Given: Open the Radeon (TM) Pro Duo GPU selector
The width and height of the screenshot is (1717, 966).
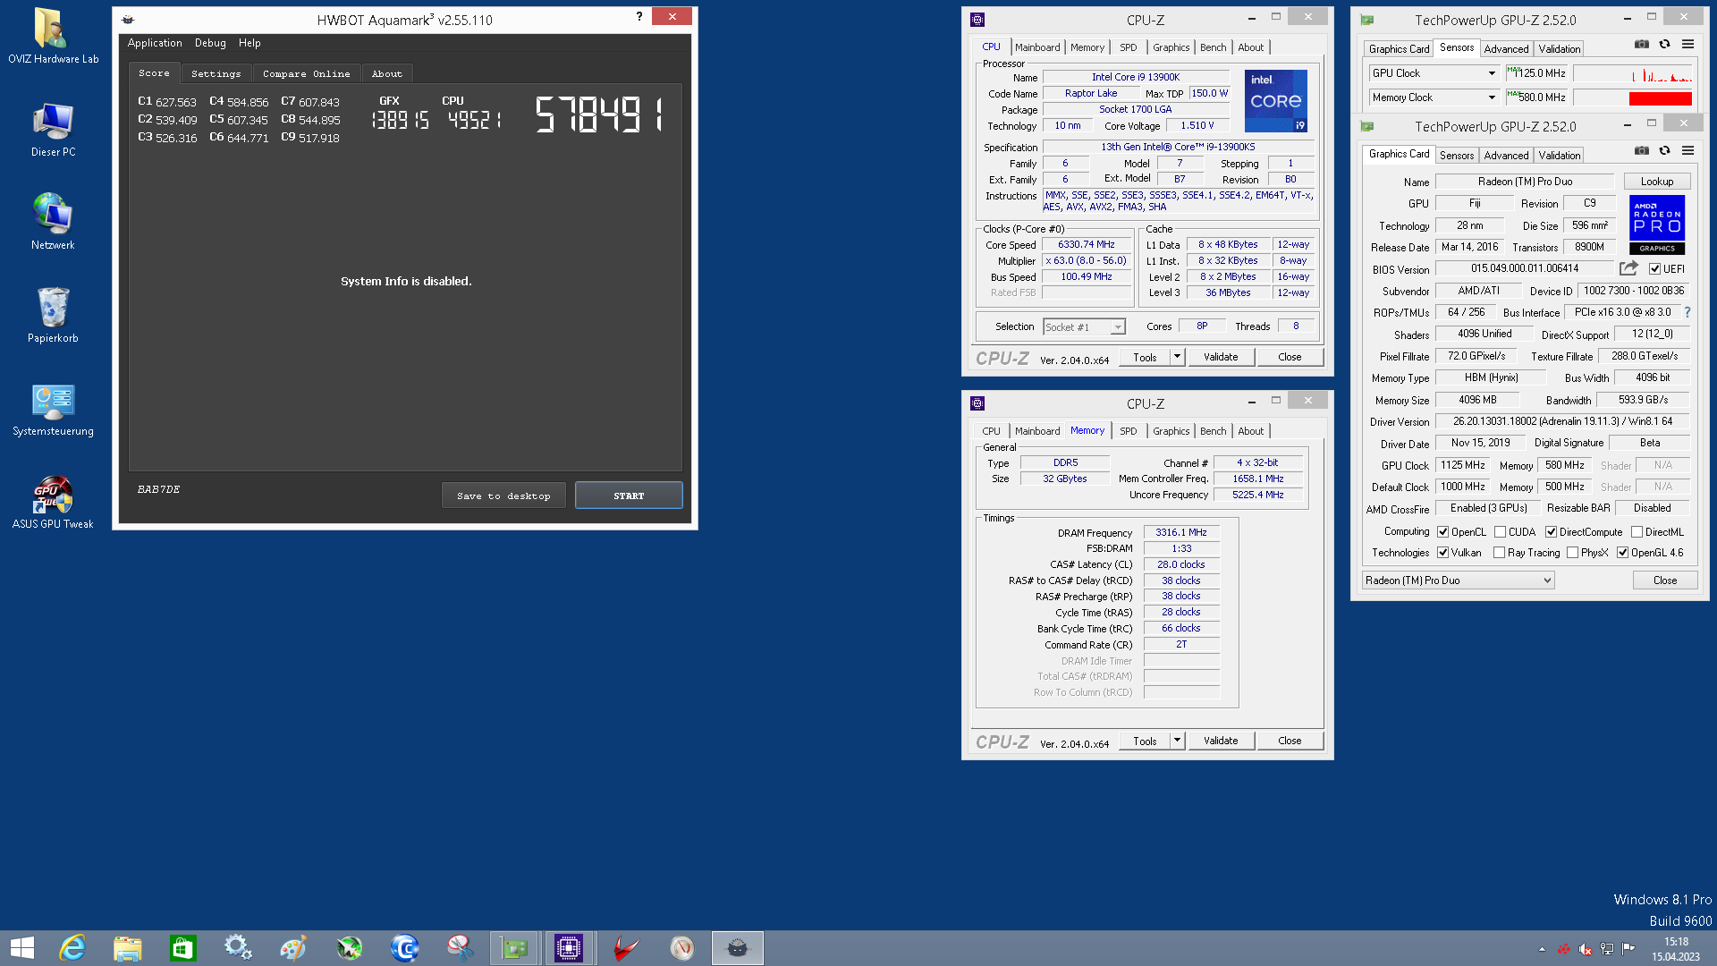Looking at the screenshot, I should (1458, 580).
